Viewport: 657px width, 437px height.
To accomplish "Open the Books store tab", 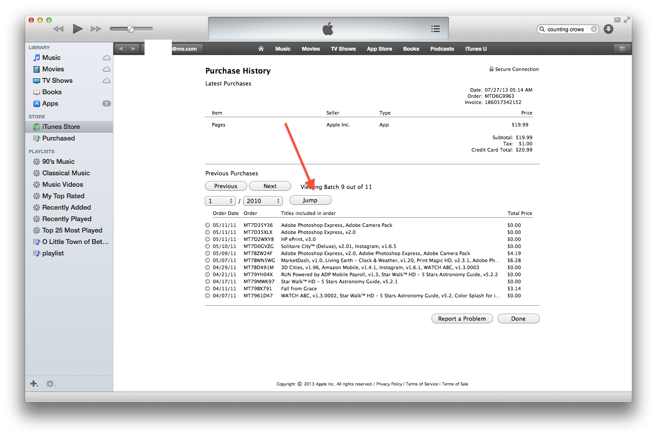I will click(411, 49).
